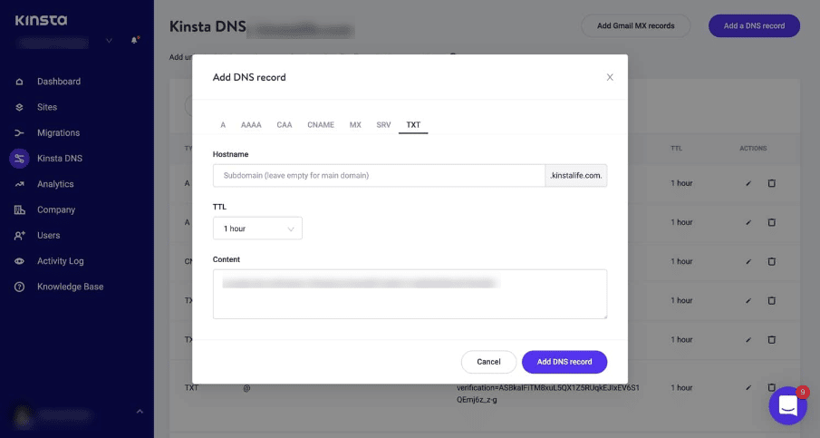This screenshot has height=438, width=820.
Task: Cancel the Add DNS record dialog
Action: coord(488,362)
